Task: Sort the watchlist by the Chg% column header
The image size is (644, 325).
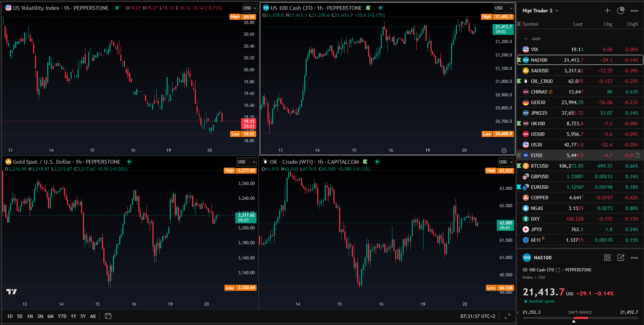Action: (x=632, y=24)
